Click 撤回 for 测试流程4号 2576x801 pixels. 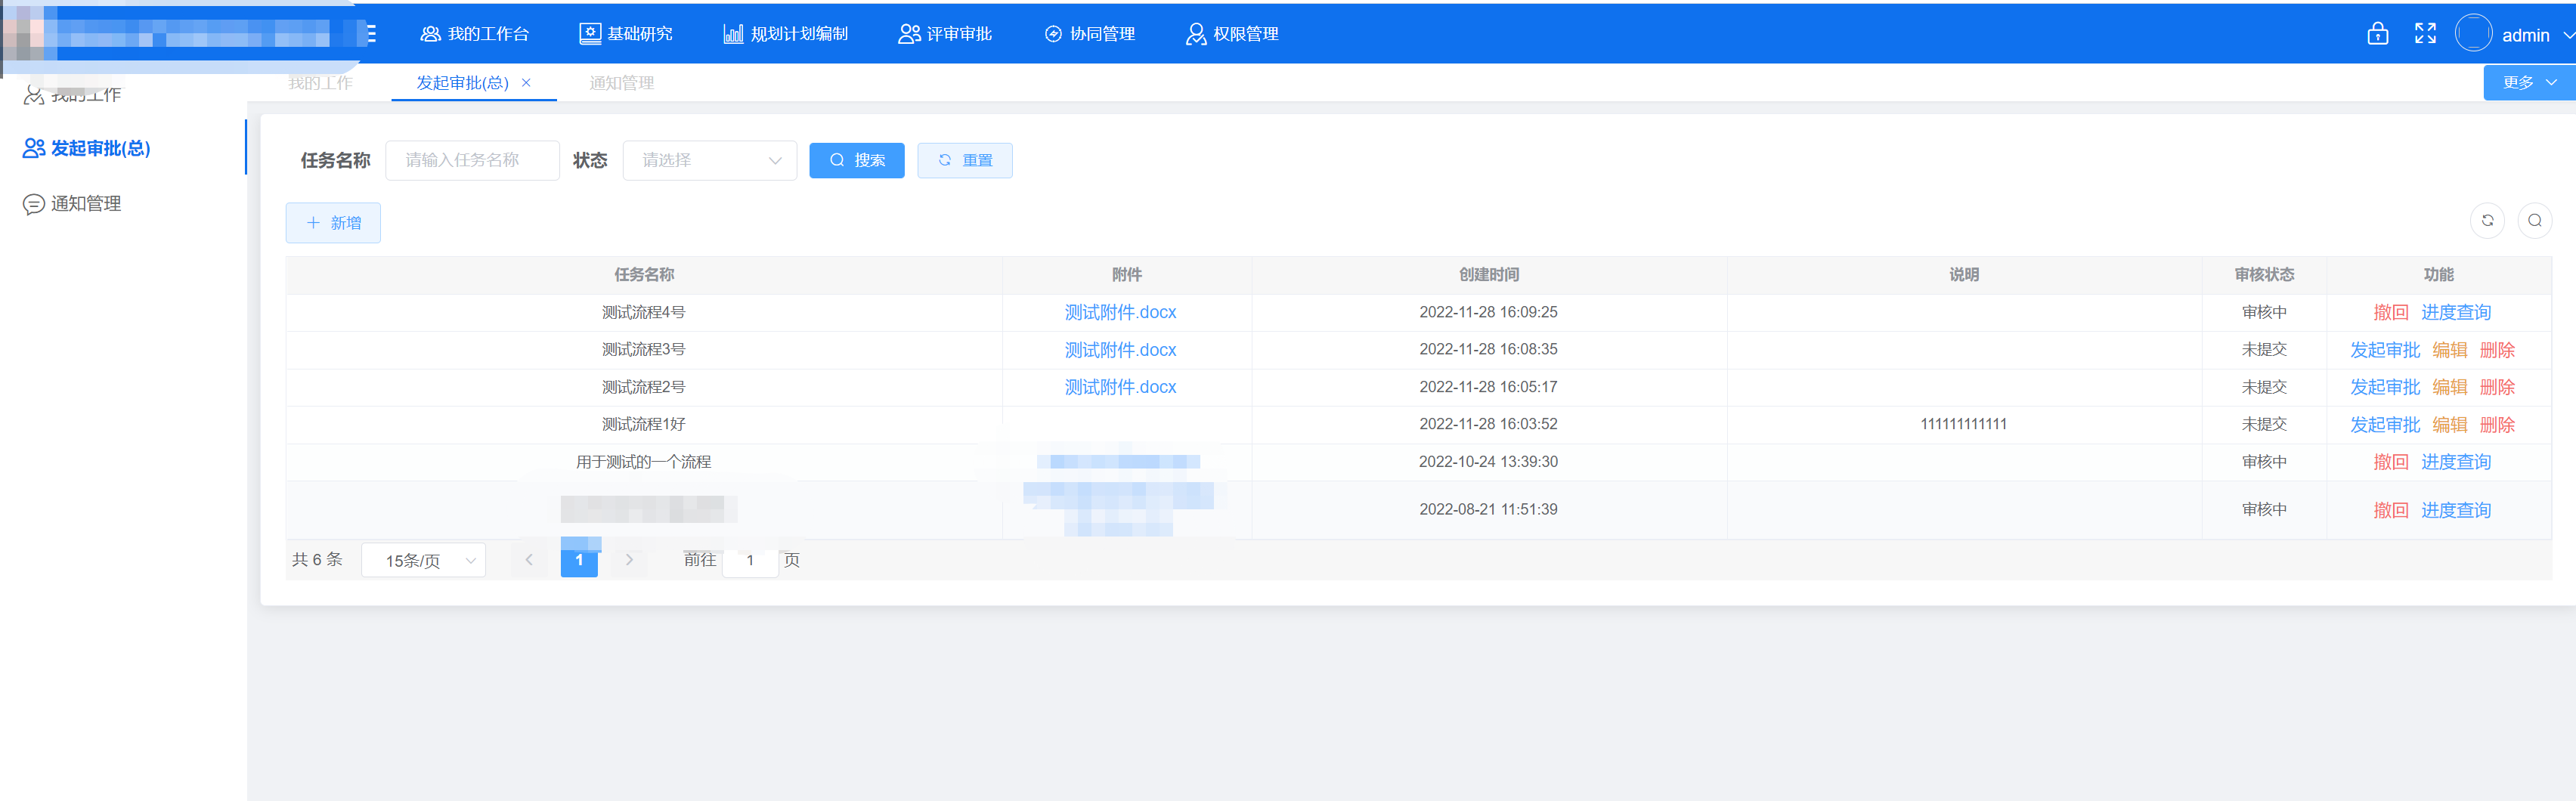click(x=2390, y=312)
